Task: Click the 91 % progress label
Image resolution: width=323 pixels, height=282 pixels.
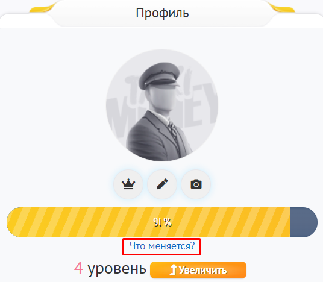Action: (162, 222)
